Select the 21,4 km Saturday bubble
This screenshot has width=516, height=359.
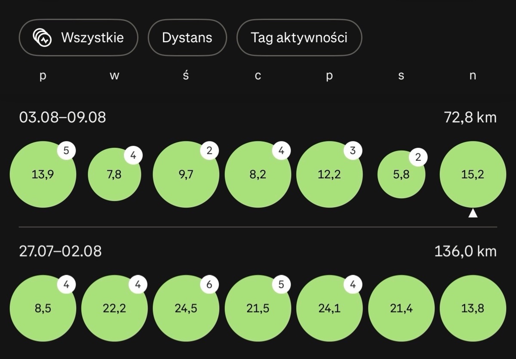click(401, 309)
